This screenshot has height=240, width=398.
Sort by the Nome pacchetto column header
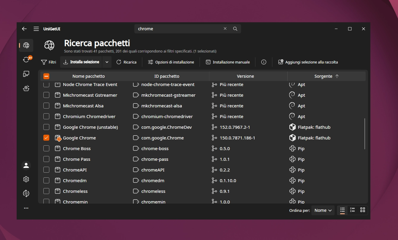89,76
